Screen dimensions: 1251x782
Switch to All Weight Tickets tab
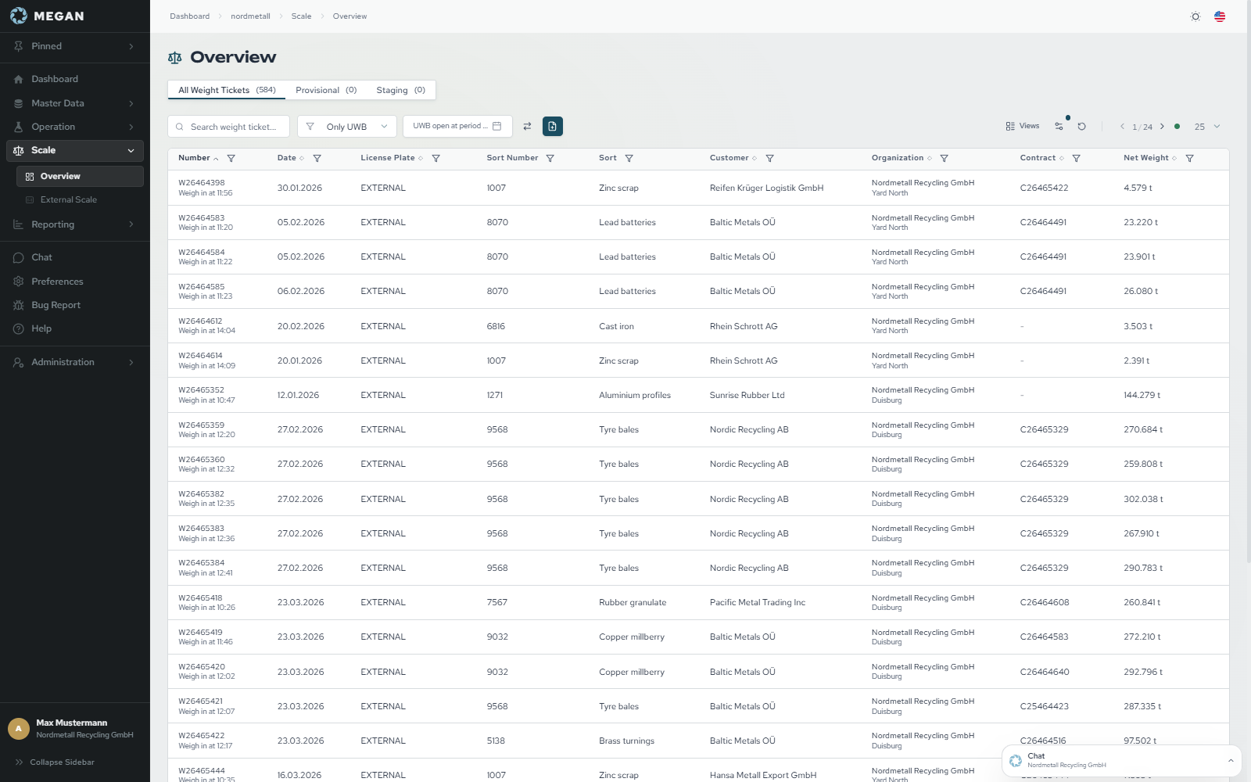227,90
